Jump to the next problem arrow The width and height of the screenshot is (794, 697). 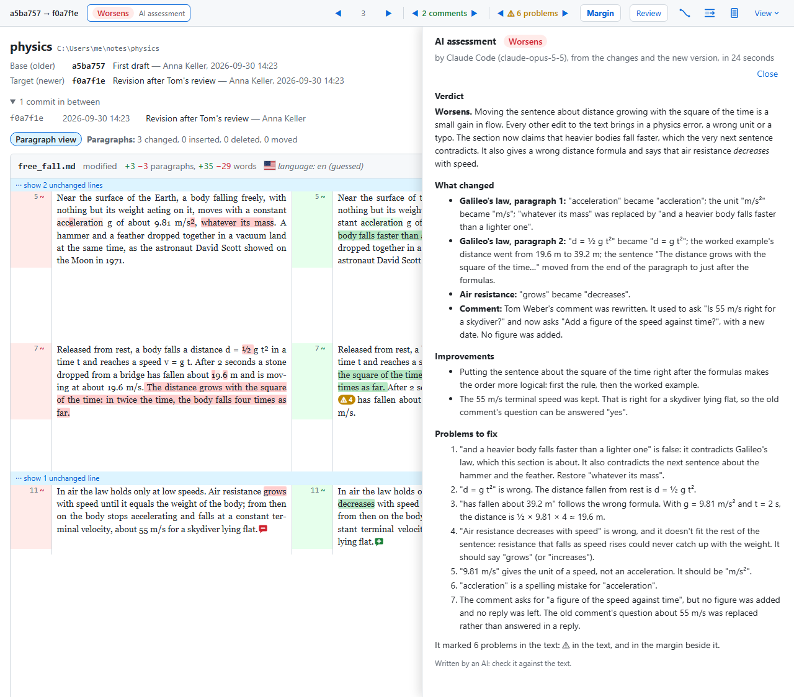[565, 13]
